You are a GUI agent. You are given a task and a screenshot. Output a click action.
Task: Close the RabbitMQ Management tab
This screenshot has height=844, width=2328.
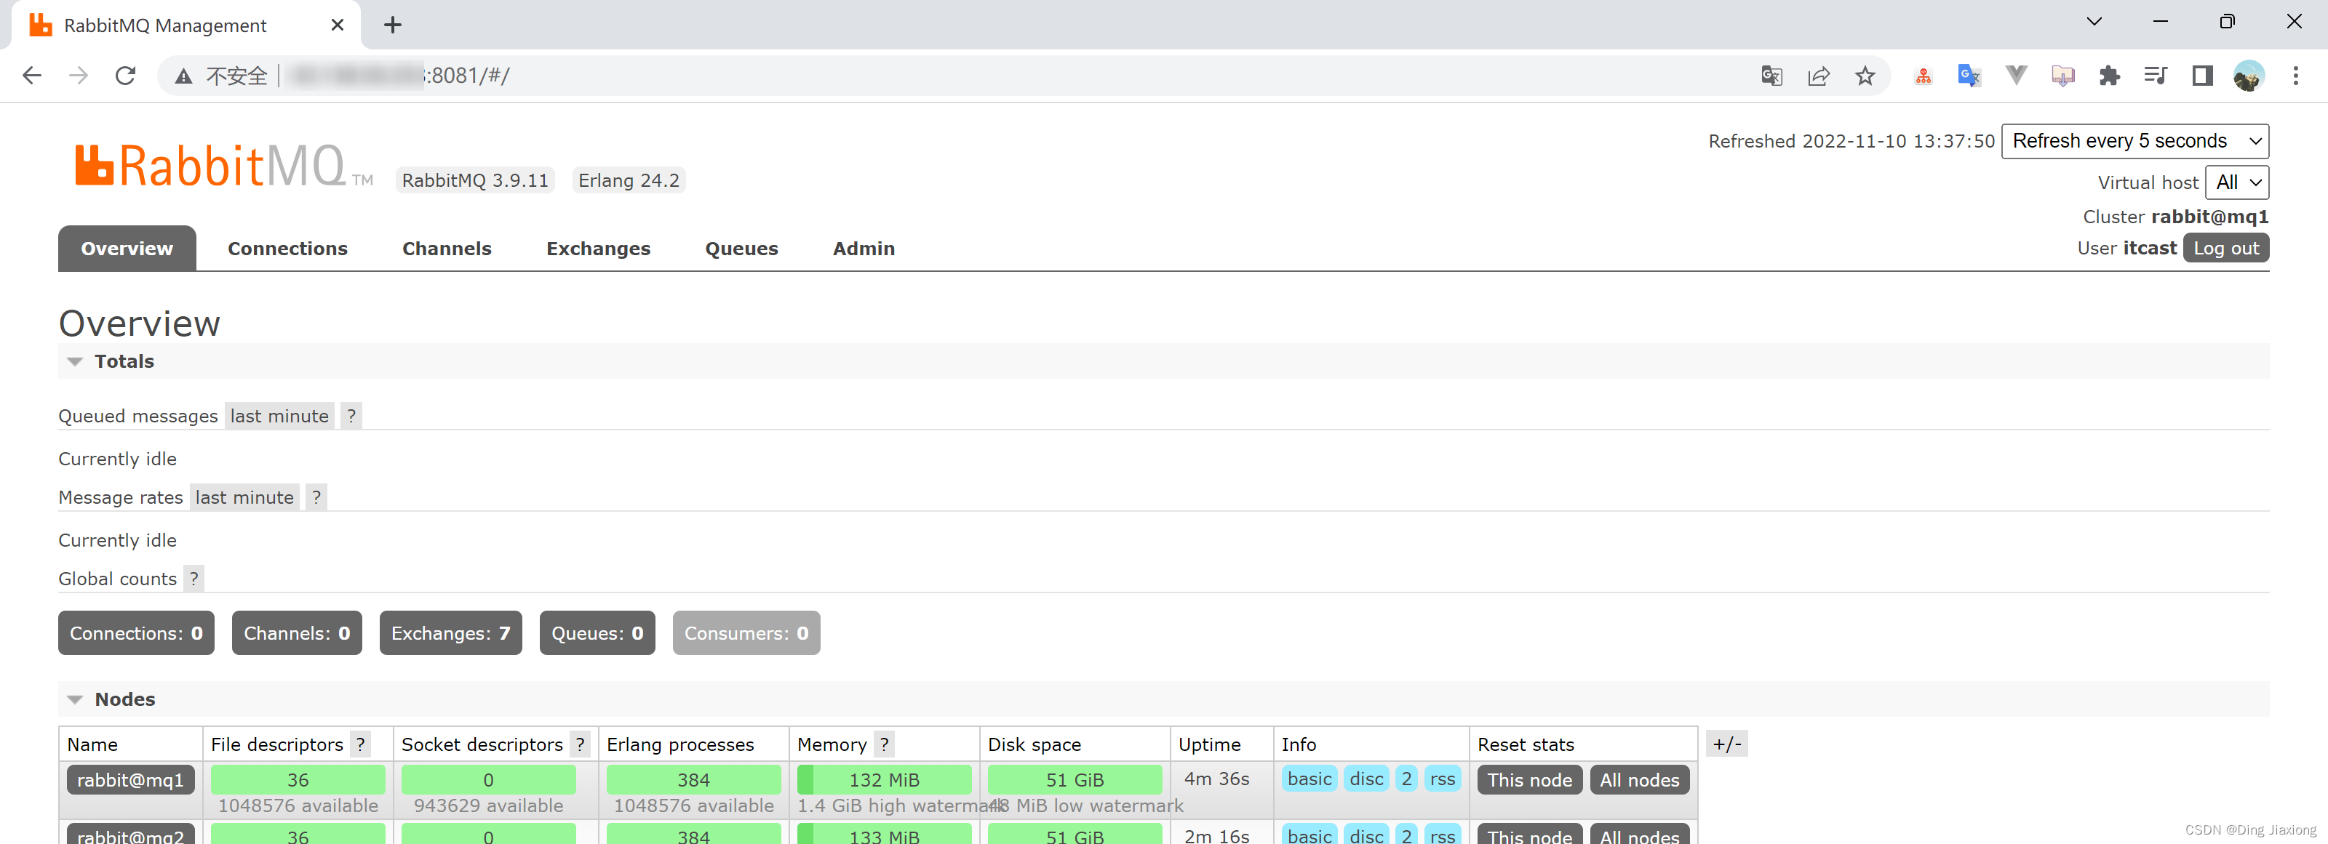(x=337, y=25)
